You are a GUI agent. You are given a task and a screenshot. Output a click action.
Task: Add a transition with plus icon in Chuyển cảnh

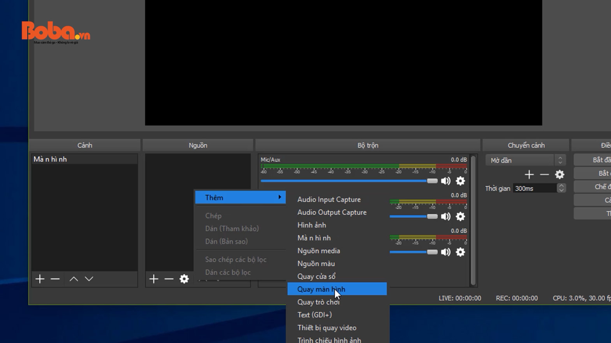tap(529, 175)
